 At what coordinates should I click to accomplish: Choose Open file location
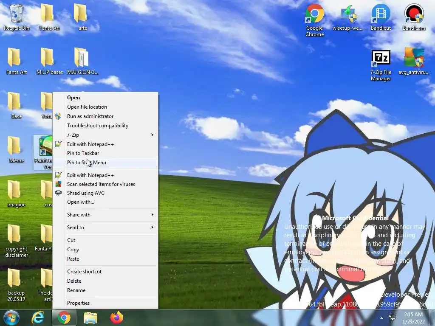105,107
